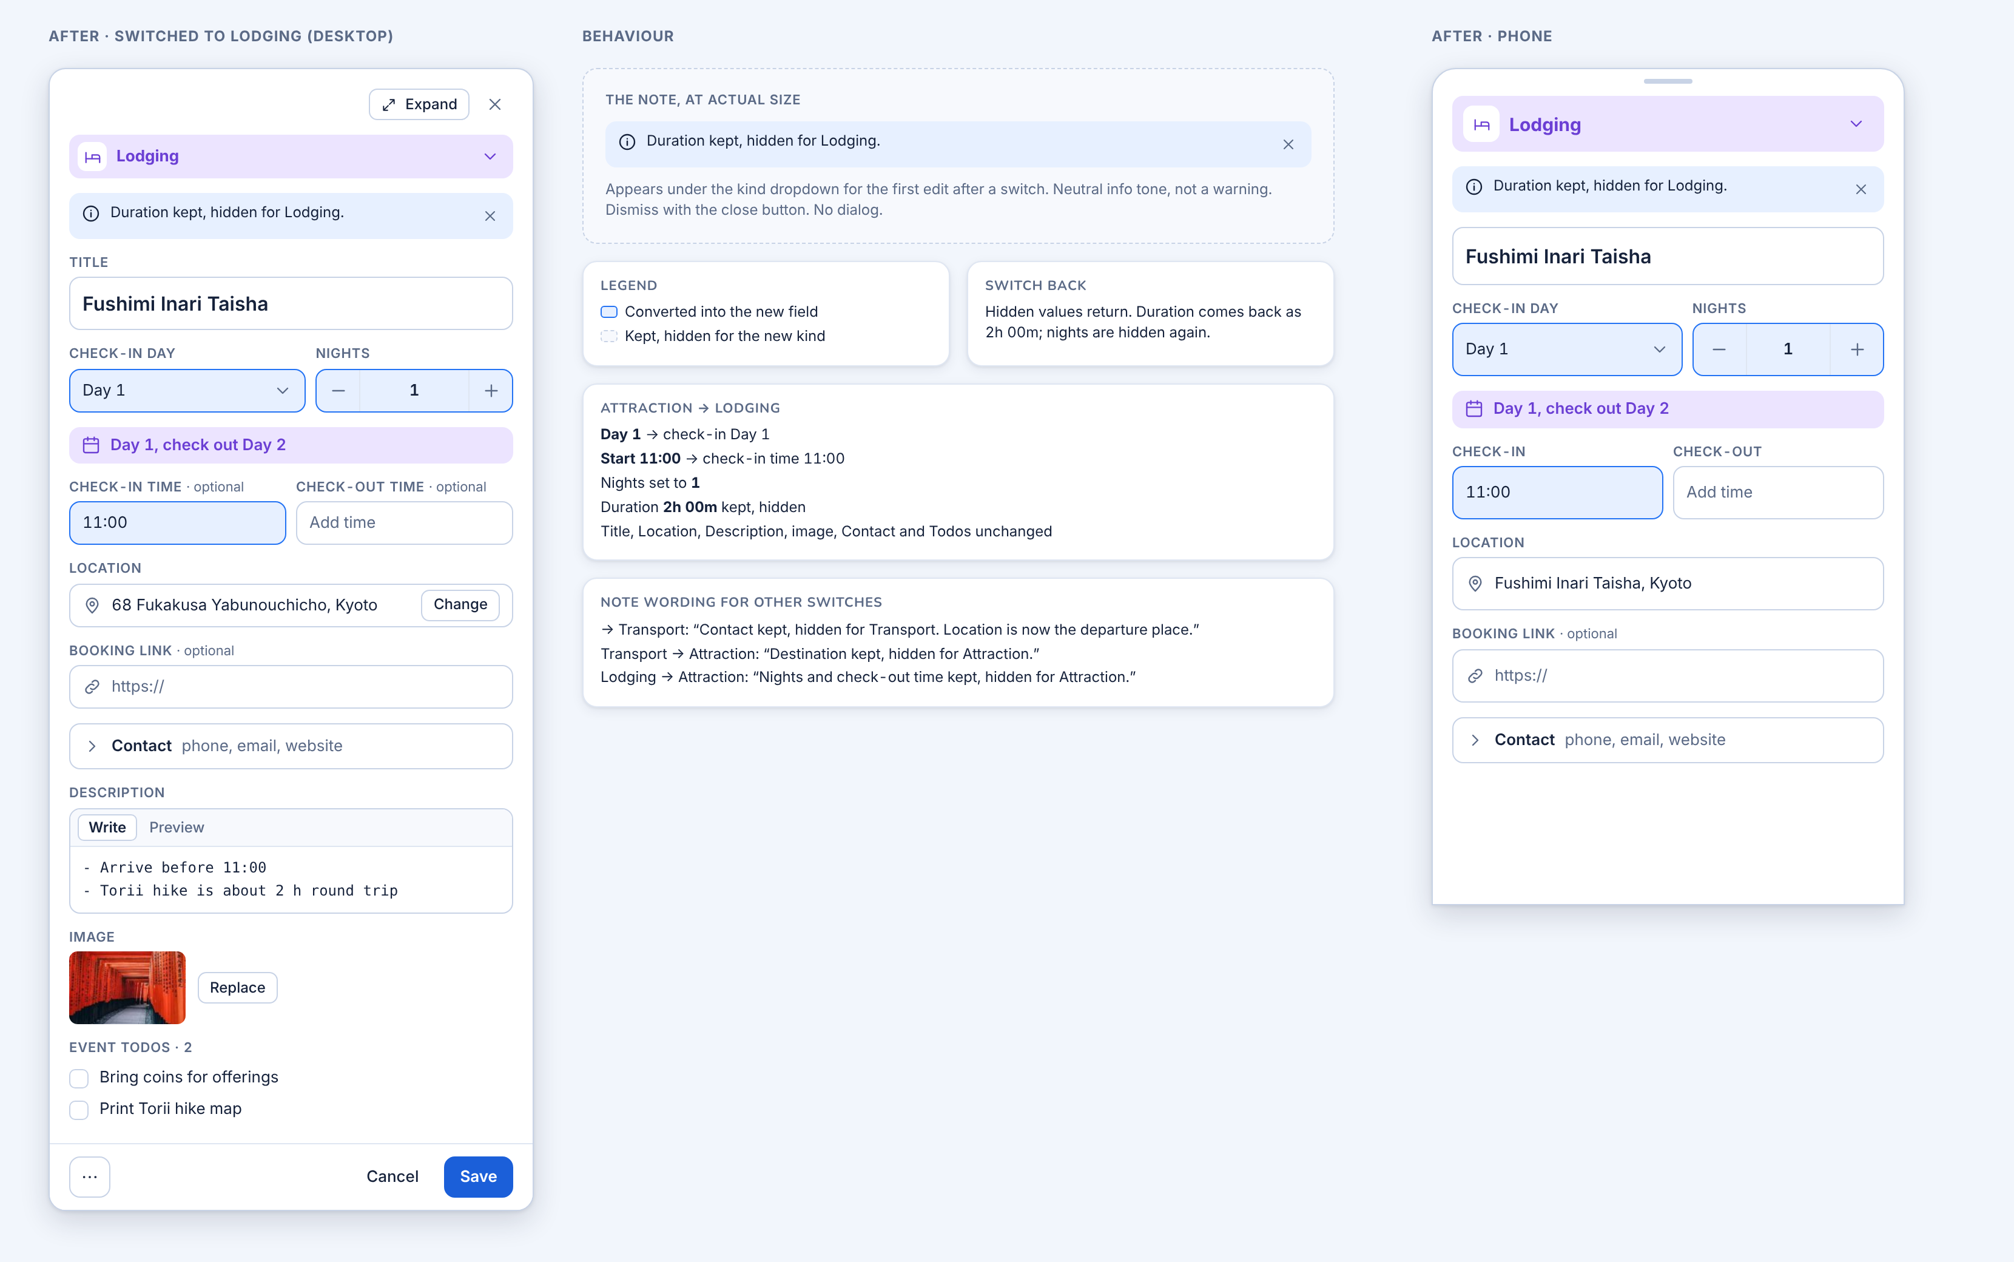Click info icon in the actual-size note
The width and height of the screenshot is (2014, 1262).
coord(627,142)
